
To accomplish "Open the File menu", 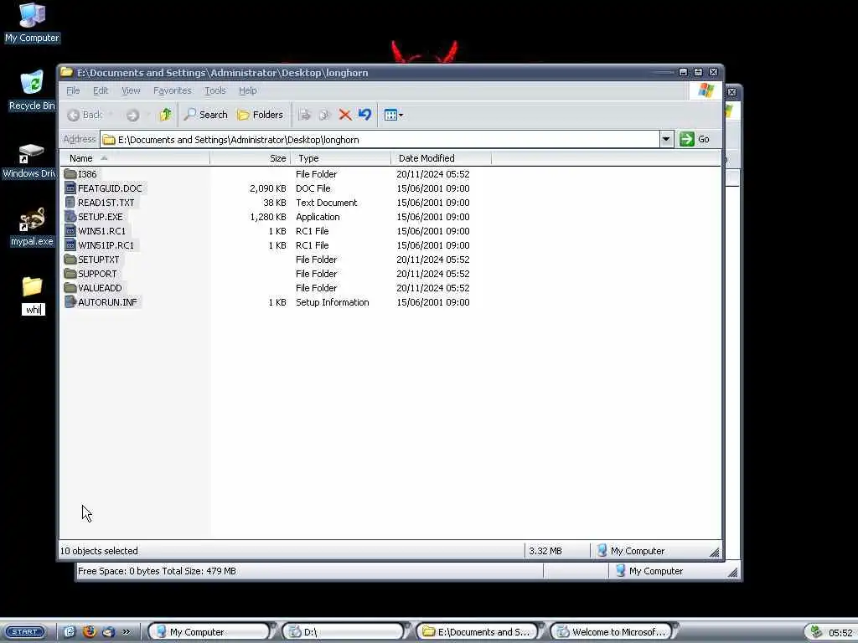I will pos(73,90).
